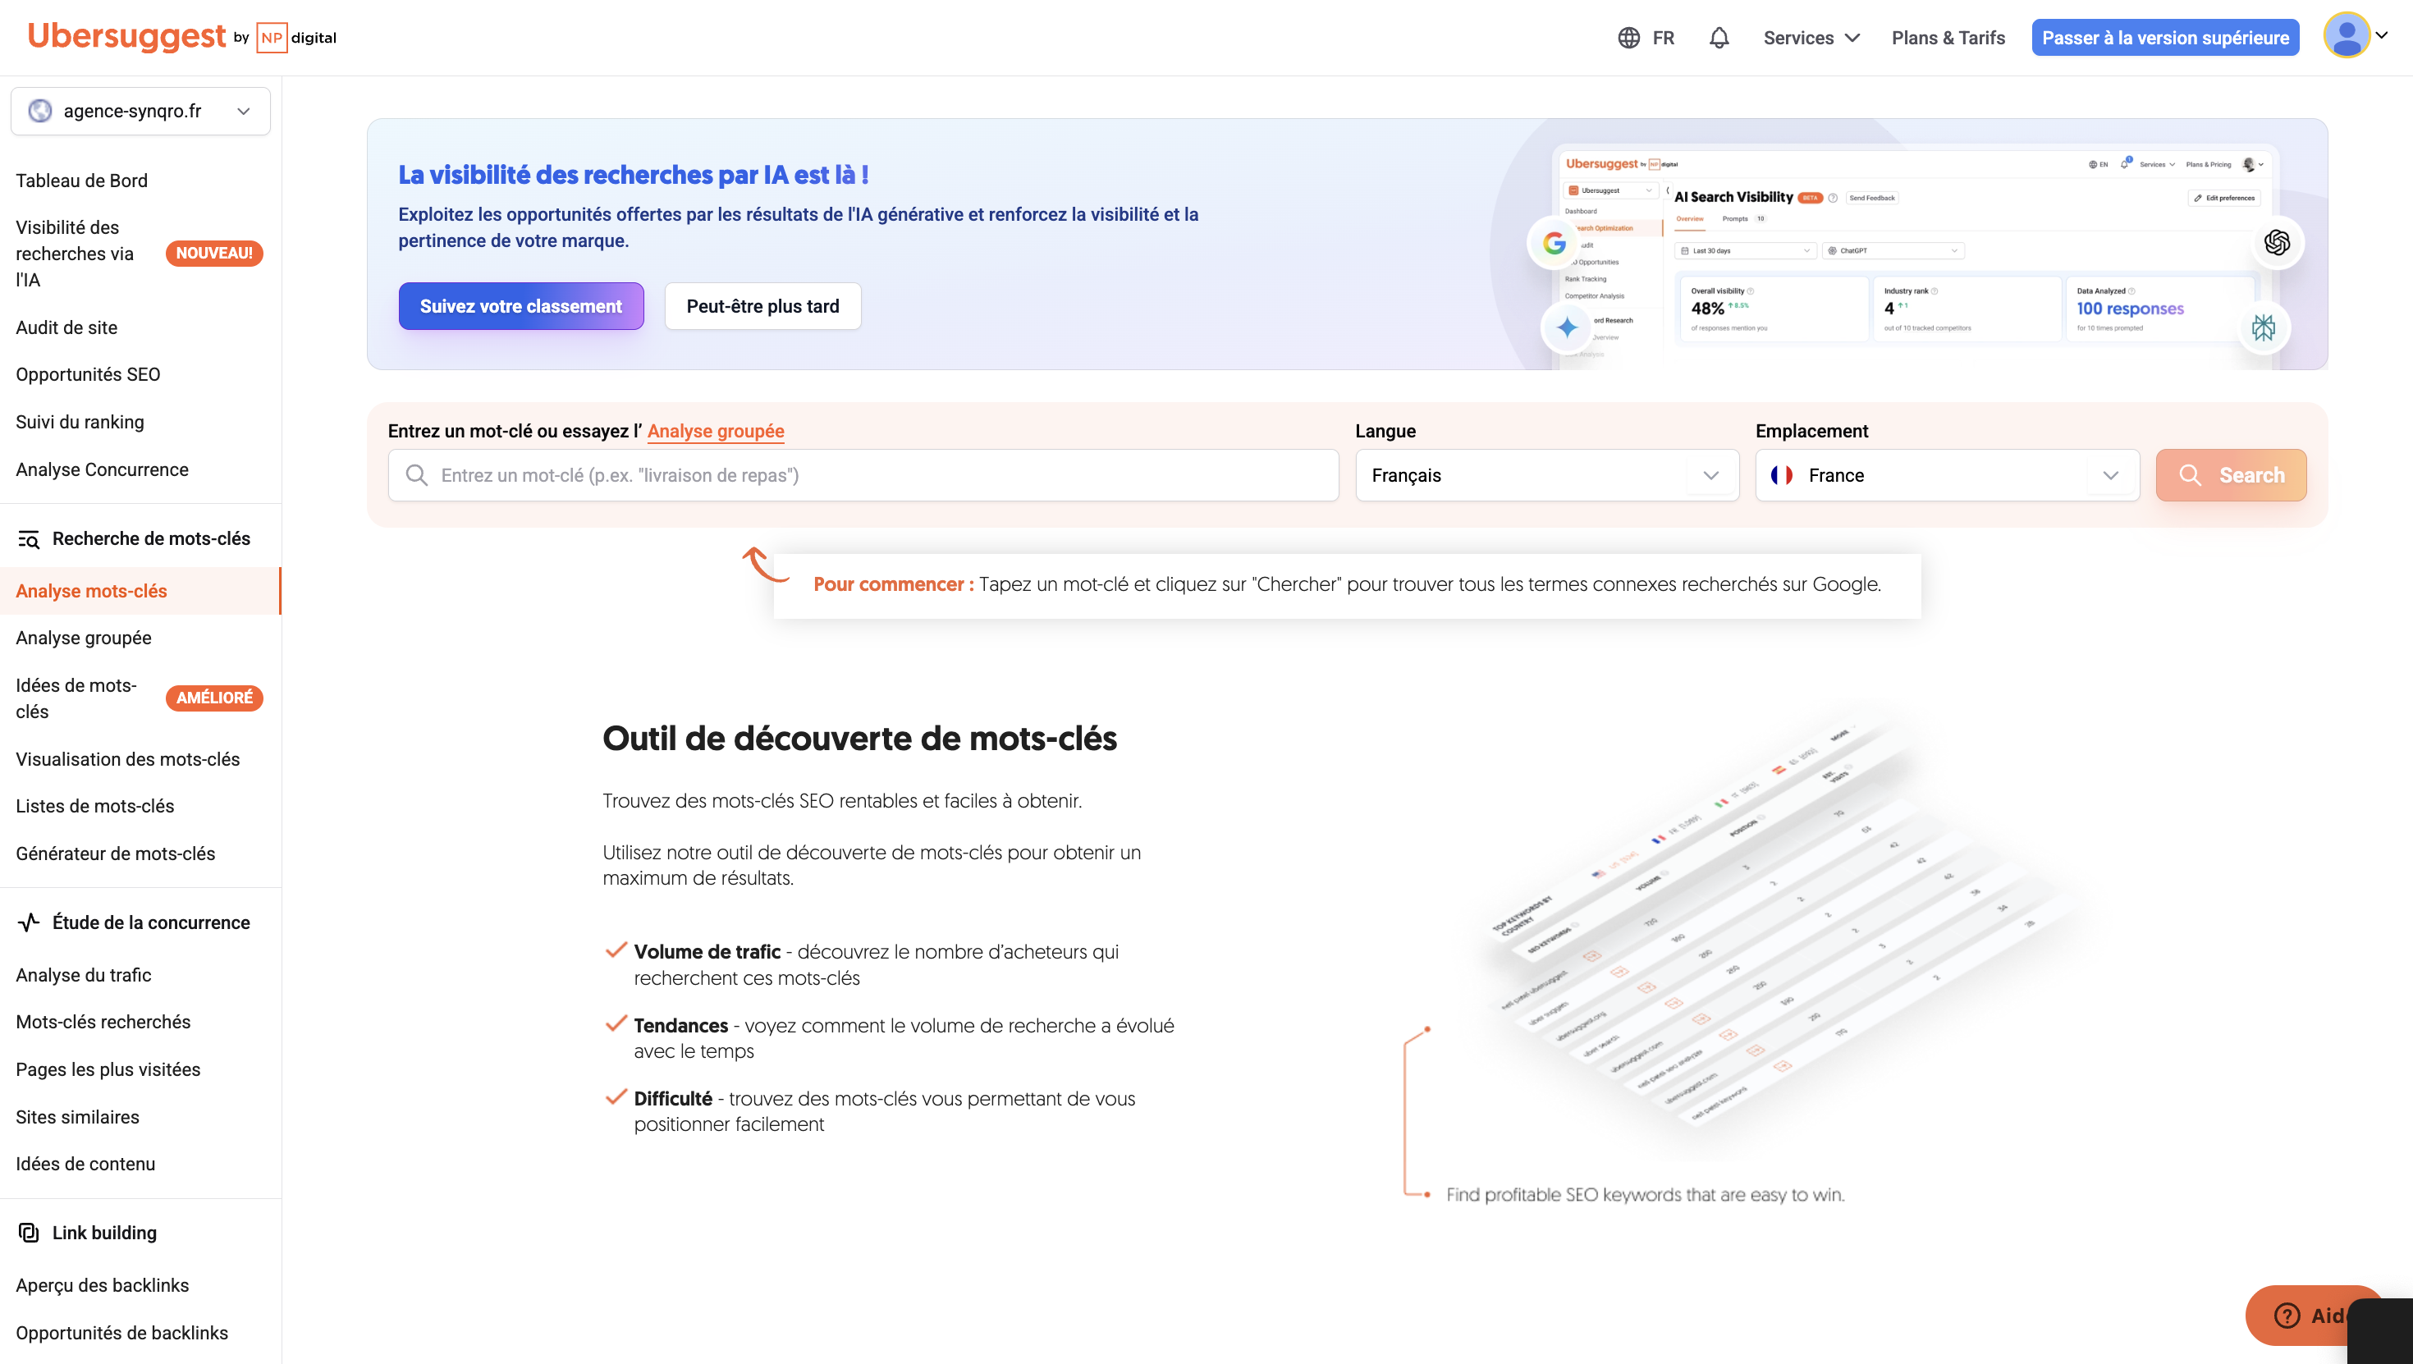The width and height of the screenshot is (2413, 1364).
Task: Click Passer à la version supérieure
Action: pyautogui.click(x=2165, y=38)
